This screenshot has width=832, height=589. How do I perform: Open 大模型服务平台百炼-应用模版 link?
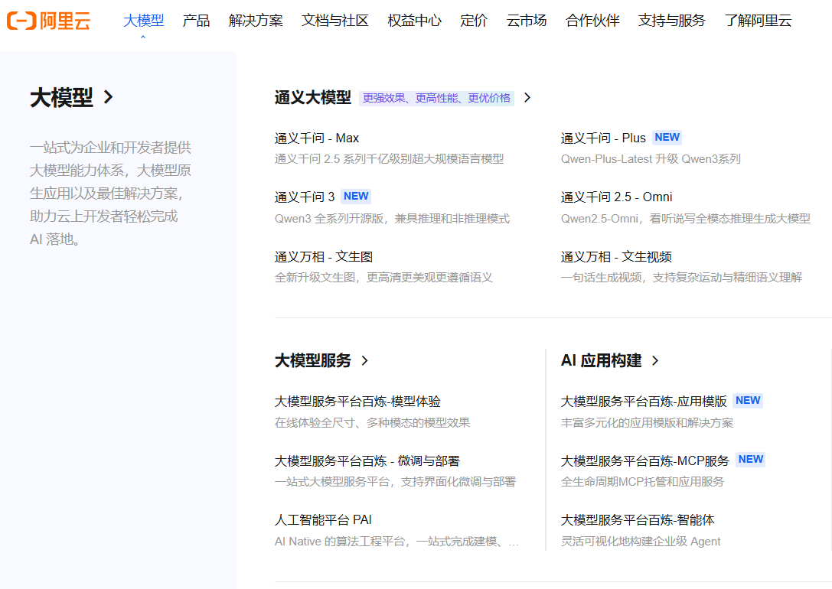(x=644, y=402)
